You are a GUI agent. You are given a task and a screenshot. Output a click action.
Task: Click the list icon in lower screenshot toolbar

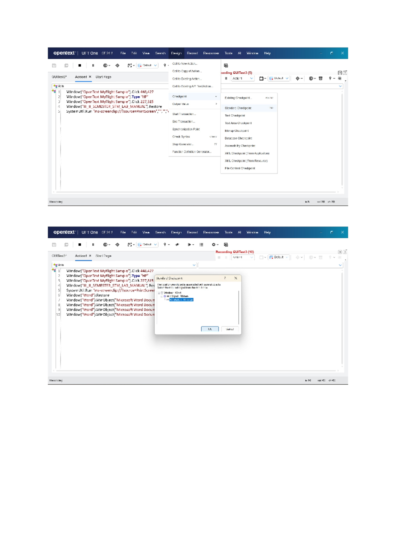coord(201,245)
